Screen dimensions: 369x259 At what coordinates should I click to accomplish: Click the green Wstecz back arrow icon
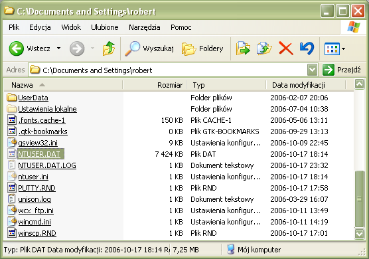(16, 48)
